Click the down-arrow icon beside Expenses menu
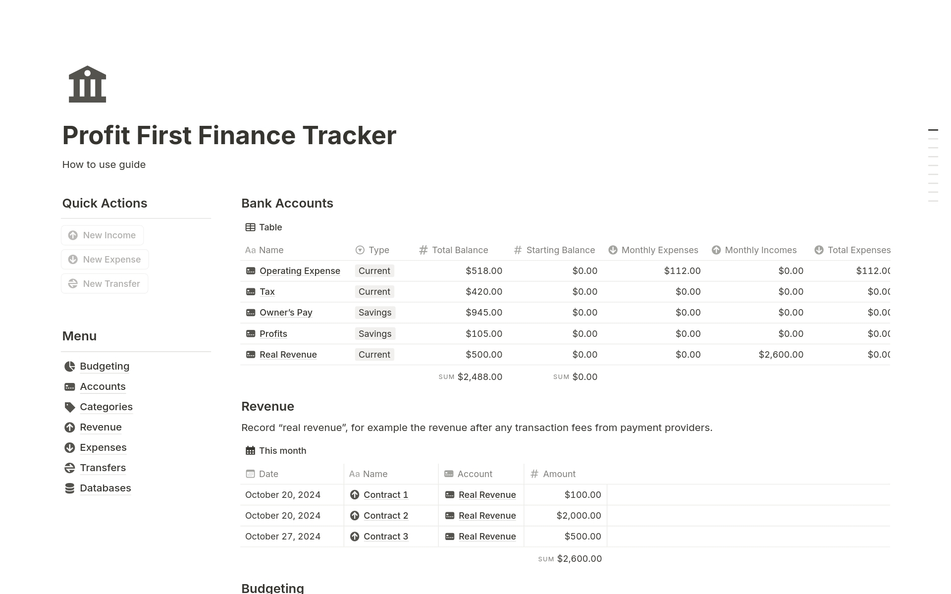This screenshot has width=951, height=594. coord(70,448)
